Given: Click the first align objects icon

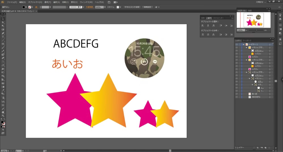Looking at the screenshot, I should 203,25.
